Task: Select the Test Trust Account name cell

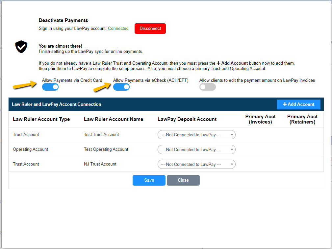Action: point(101,135)
